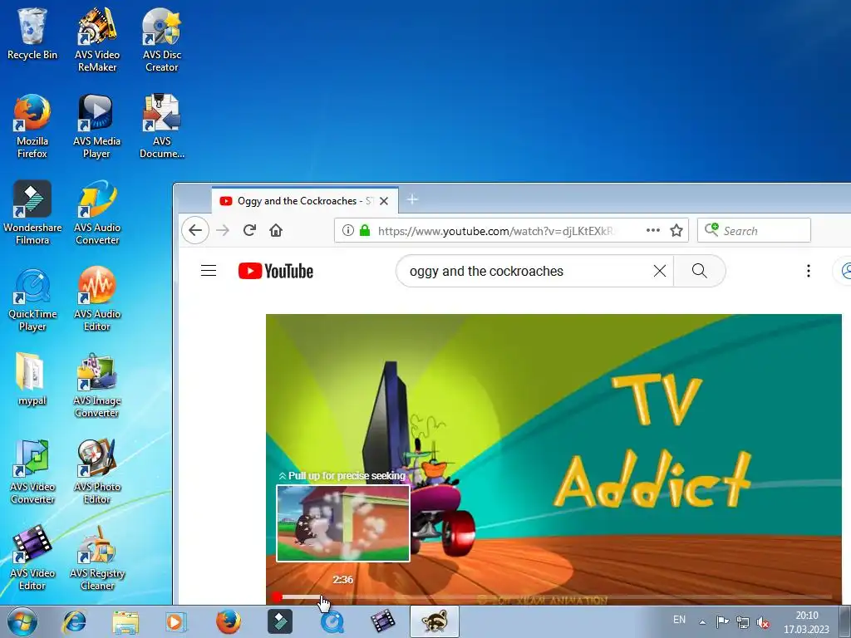
Task: Go forward in browser history
Action: click(x=223, y=230)
